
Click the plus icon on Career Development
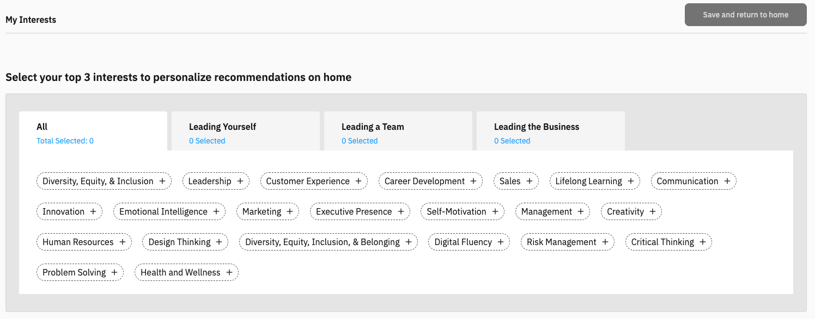[x=473, y=181]
